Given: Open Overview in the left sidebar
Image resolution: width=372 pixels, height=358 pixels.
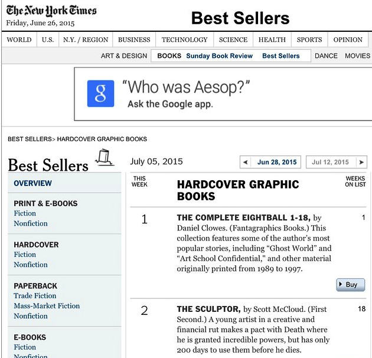Looking at the screenshot, I should click(x=33, y=184).
